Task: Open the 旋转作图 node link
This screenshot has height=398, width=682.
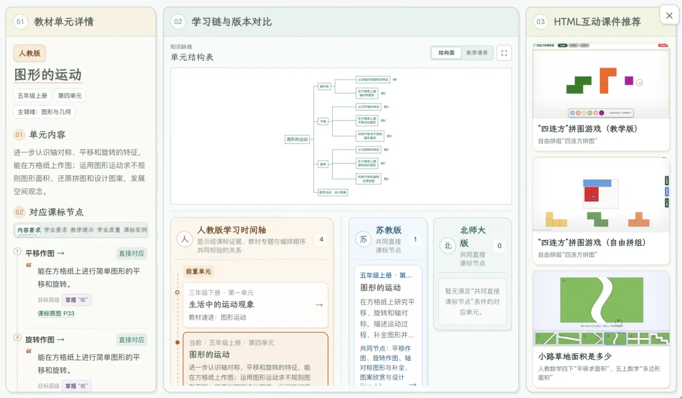Action: click(44, 339)
